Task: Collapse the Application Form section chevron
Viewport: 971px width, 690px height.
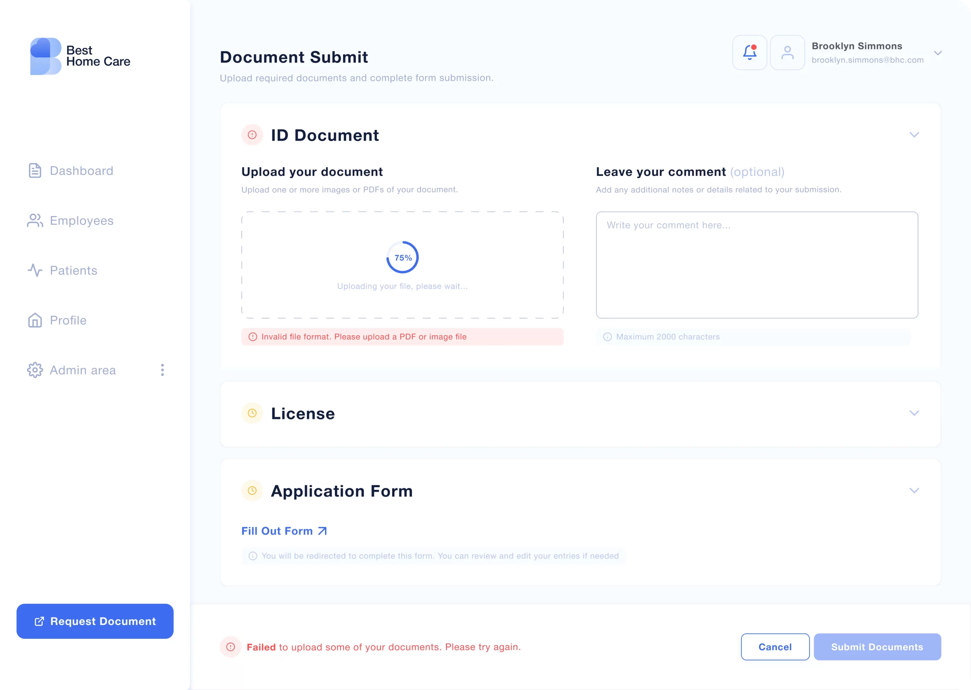Action: 914,490
